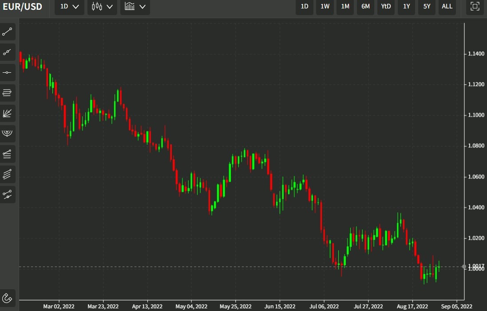The width and height of the screenshot is (487, 311).
Task: Click the Aug 17, 2022 date label
Action: coord(412,307)
